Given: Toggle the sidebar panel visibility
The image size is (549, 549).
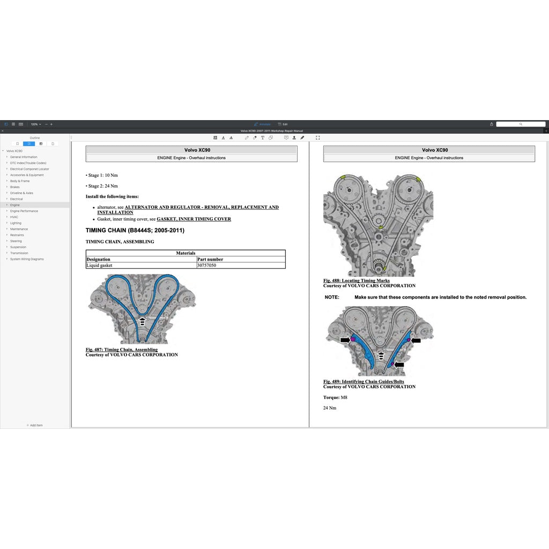Looking at the screenshot, I should click(x=6, y=124).
